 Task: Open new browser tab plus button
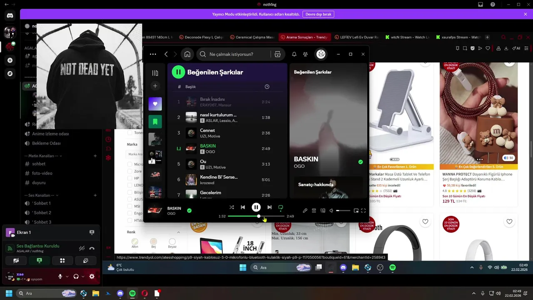pyautogui.click(x=488, y=37)
